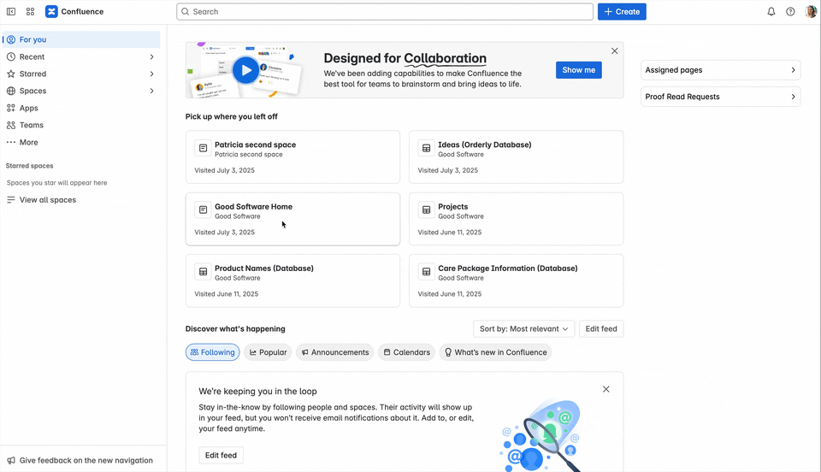The width and height of the screenshot is (821, 472).
Task: Select the What's new in Confluence tab
Action: coord(495,352)
